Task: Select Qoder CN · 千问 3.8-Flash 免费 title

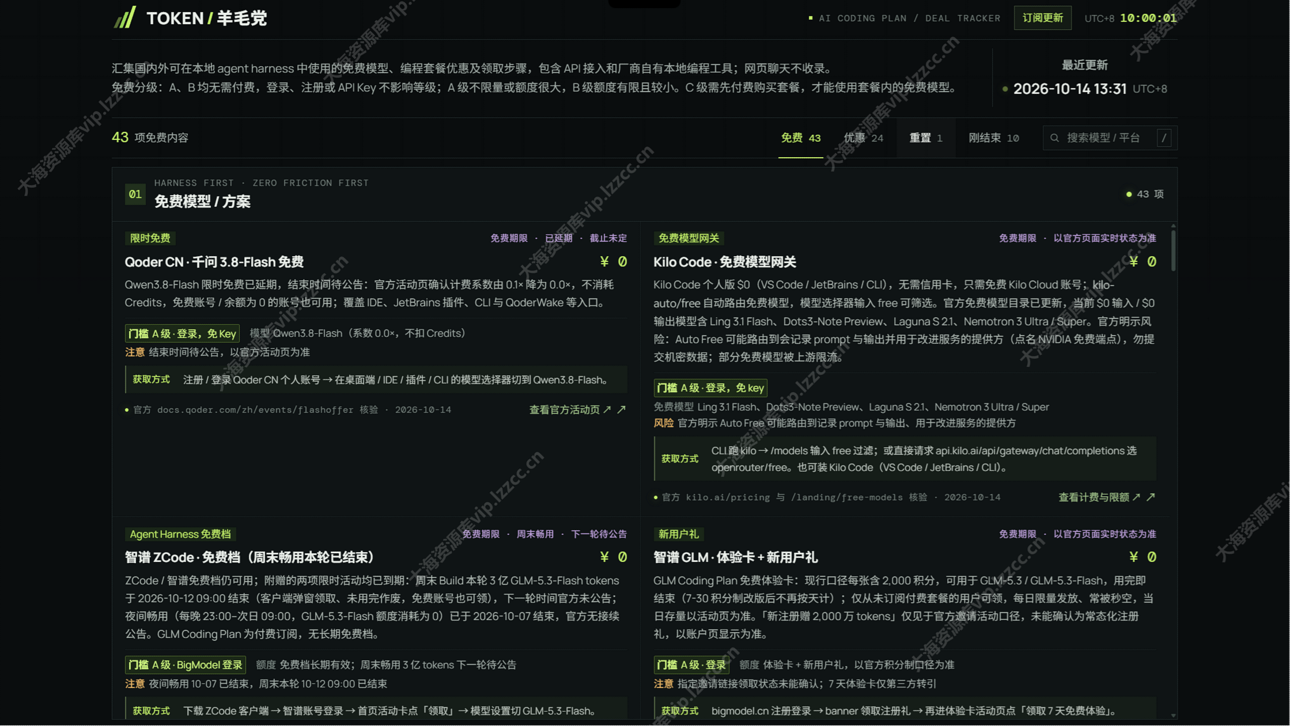Action: pos(214,262)
